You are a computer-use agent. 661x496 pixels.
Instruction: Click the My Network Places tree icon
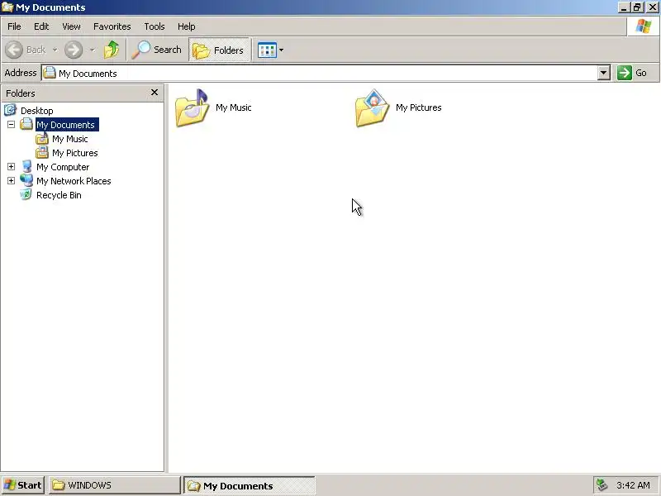26,180
